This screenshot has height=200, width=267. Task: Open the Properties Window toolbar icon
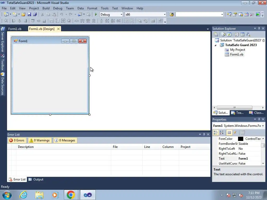(235, 15)
